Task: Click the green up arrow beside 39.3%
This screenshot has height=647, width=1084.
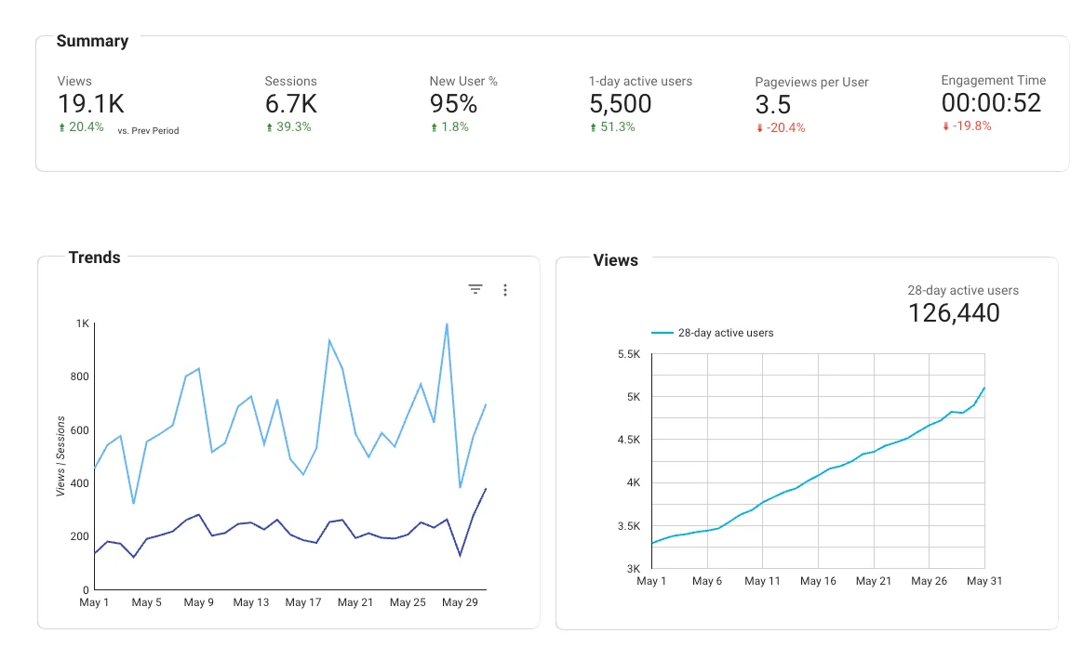Action: tap(269, 127)
